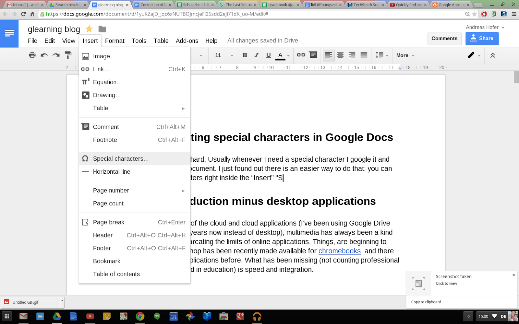The width and height of the screenshot is (519, 324).
Task: Click Copy to clipboard in notification
Action: [426, 302]
